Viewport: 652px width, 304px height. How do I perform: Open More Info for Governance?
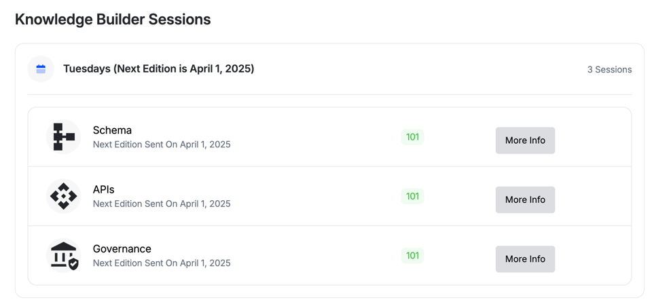pyautogui.click(x=525, y=259)
